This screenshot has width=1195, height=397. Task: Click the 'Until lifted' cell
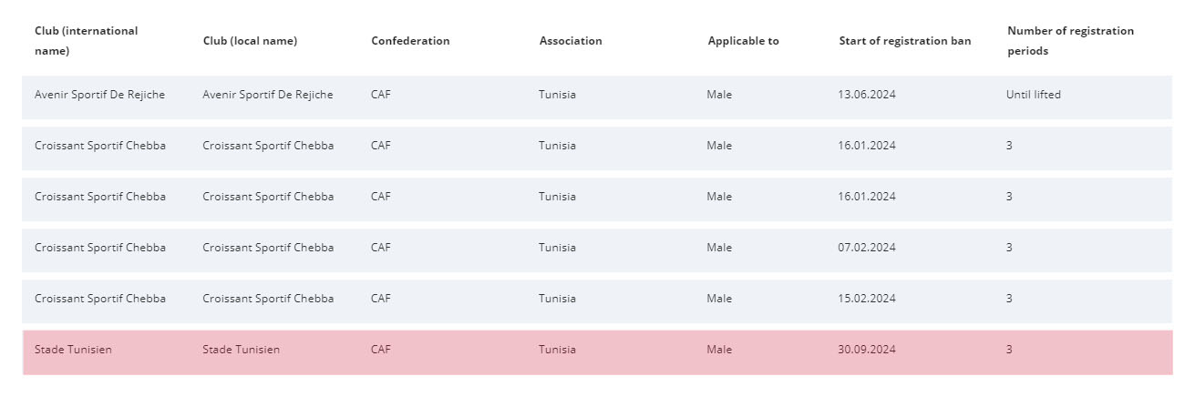pos(1034,95)
